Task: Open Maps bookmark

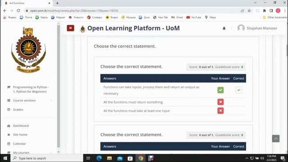Action: click(x=210, y=17)
